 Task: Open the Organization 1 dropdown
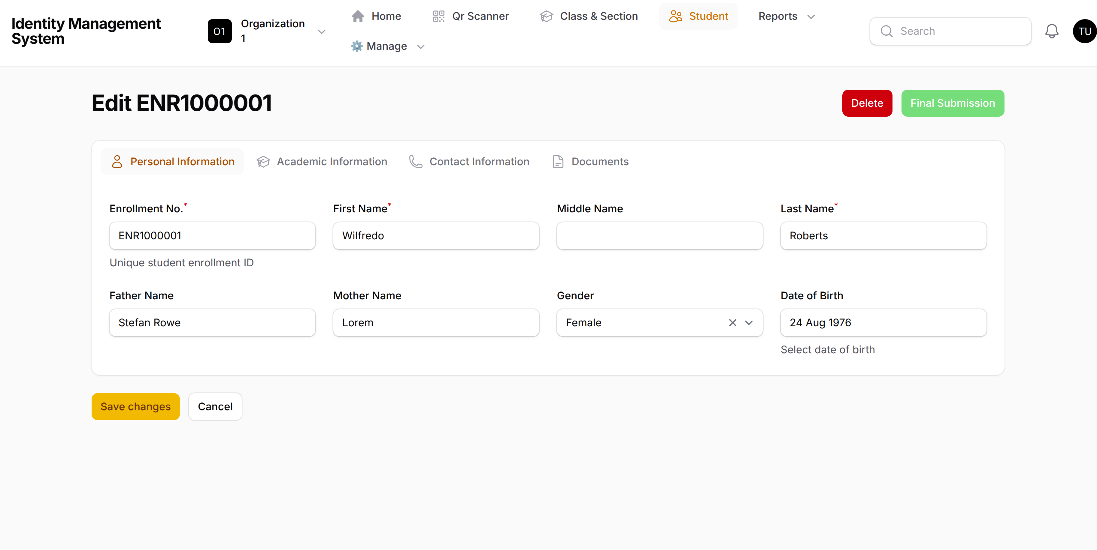tap(322, 31)
